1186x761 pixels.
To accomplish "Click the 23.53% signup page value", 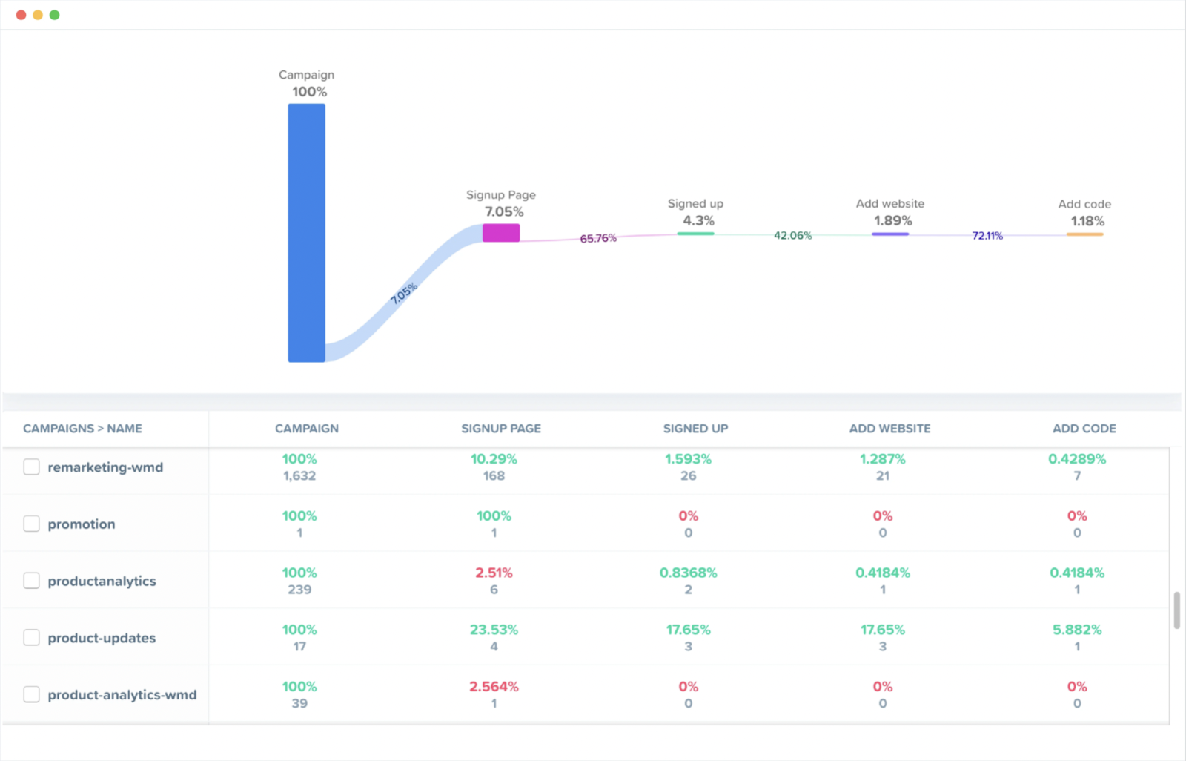I will coord(494,630).
